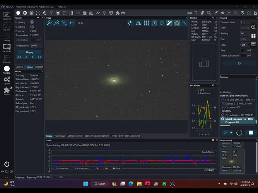Click the flat panel lightbulb toolbar icon

pos(104,13)
